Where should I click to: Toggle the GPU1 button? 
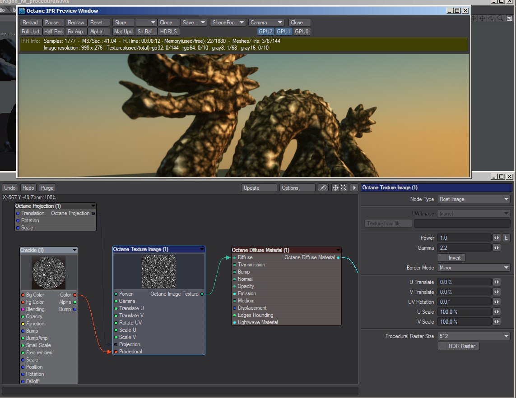point(284,32)
